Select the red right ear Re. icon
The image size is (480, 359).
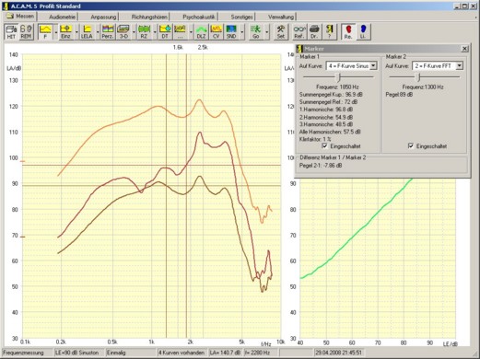coord(348,32)
